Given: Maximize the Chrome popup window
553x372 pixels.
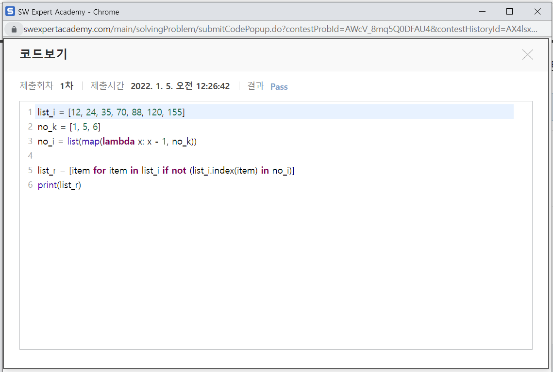Looking at the screenshot, I should tap(509, 12).
